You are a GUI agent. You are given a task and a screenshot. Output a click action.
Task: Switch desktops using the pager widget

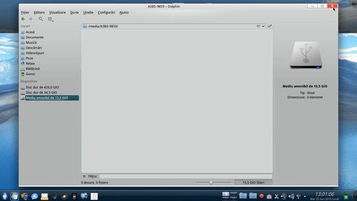point(230,196)
